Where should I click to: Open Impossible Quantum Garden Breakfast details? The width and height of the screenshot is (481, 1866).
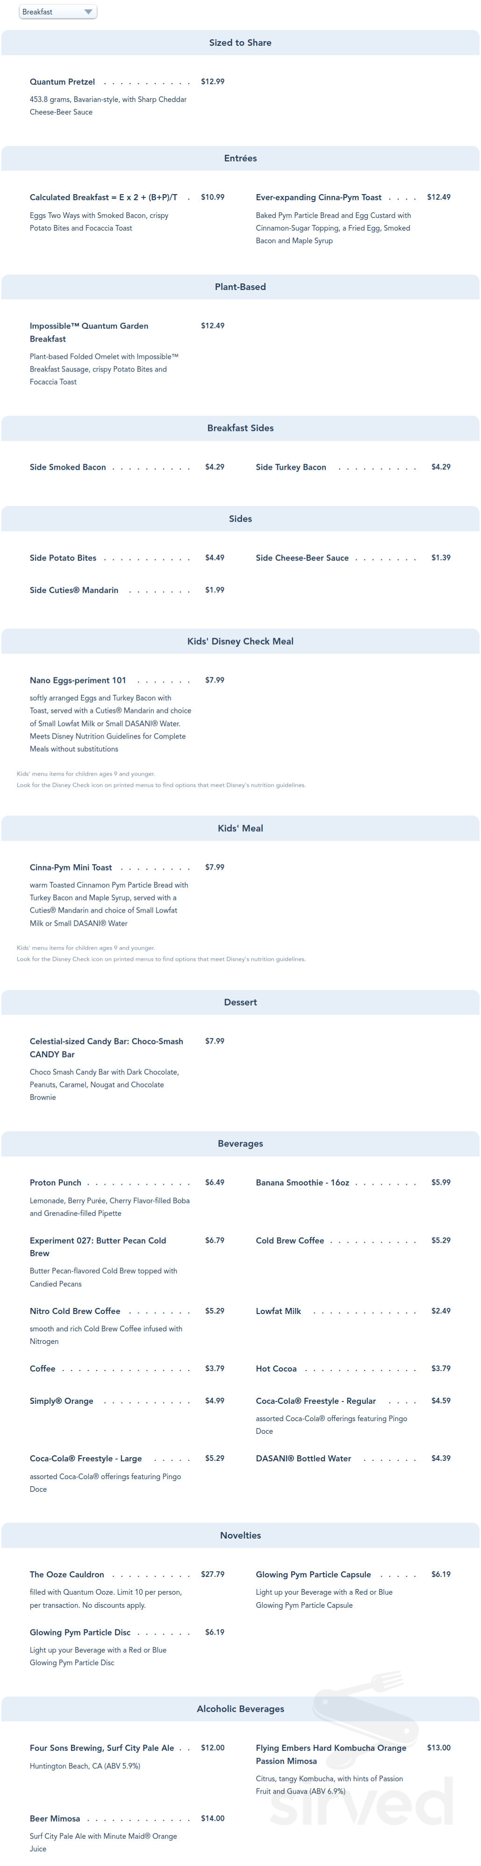pos(88,332)
